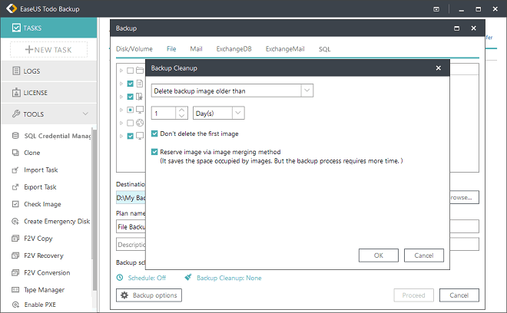507x313 pixels.
Task: Switch to the ExchangeDB tab
Action: (234, 49)
